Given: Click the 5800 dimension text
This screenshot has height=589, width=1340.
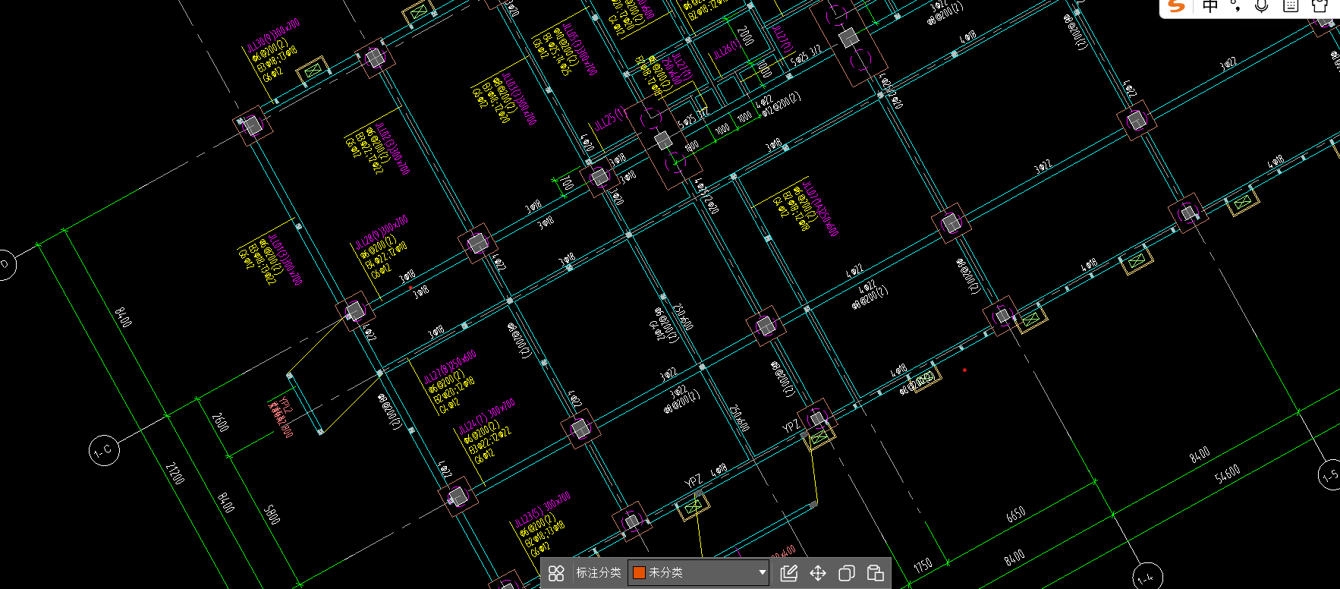Looking at the screenshot, I should coord(272,514).
